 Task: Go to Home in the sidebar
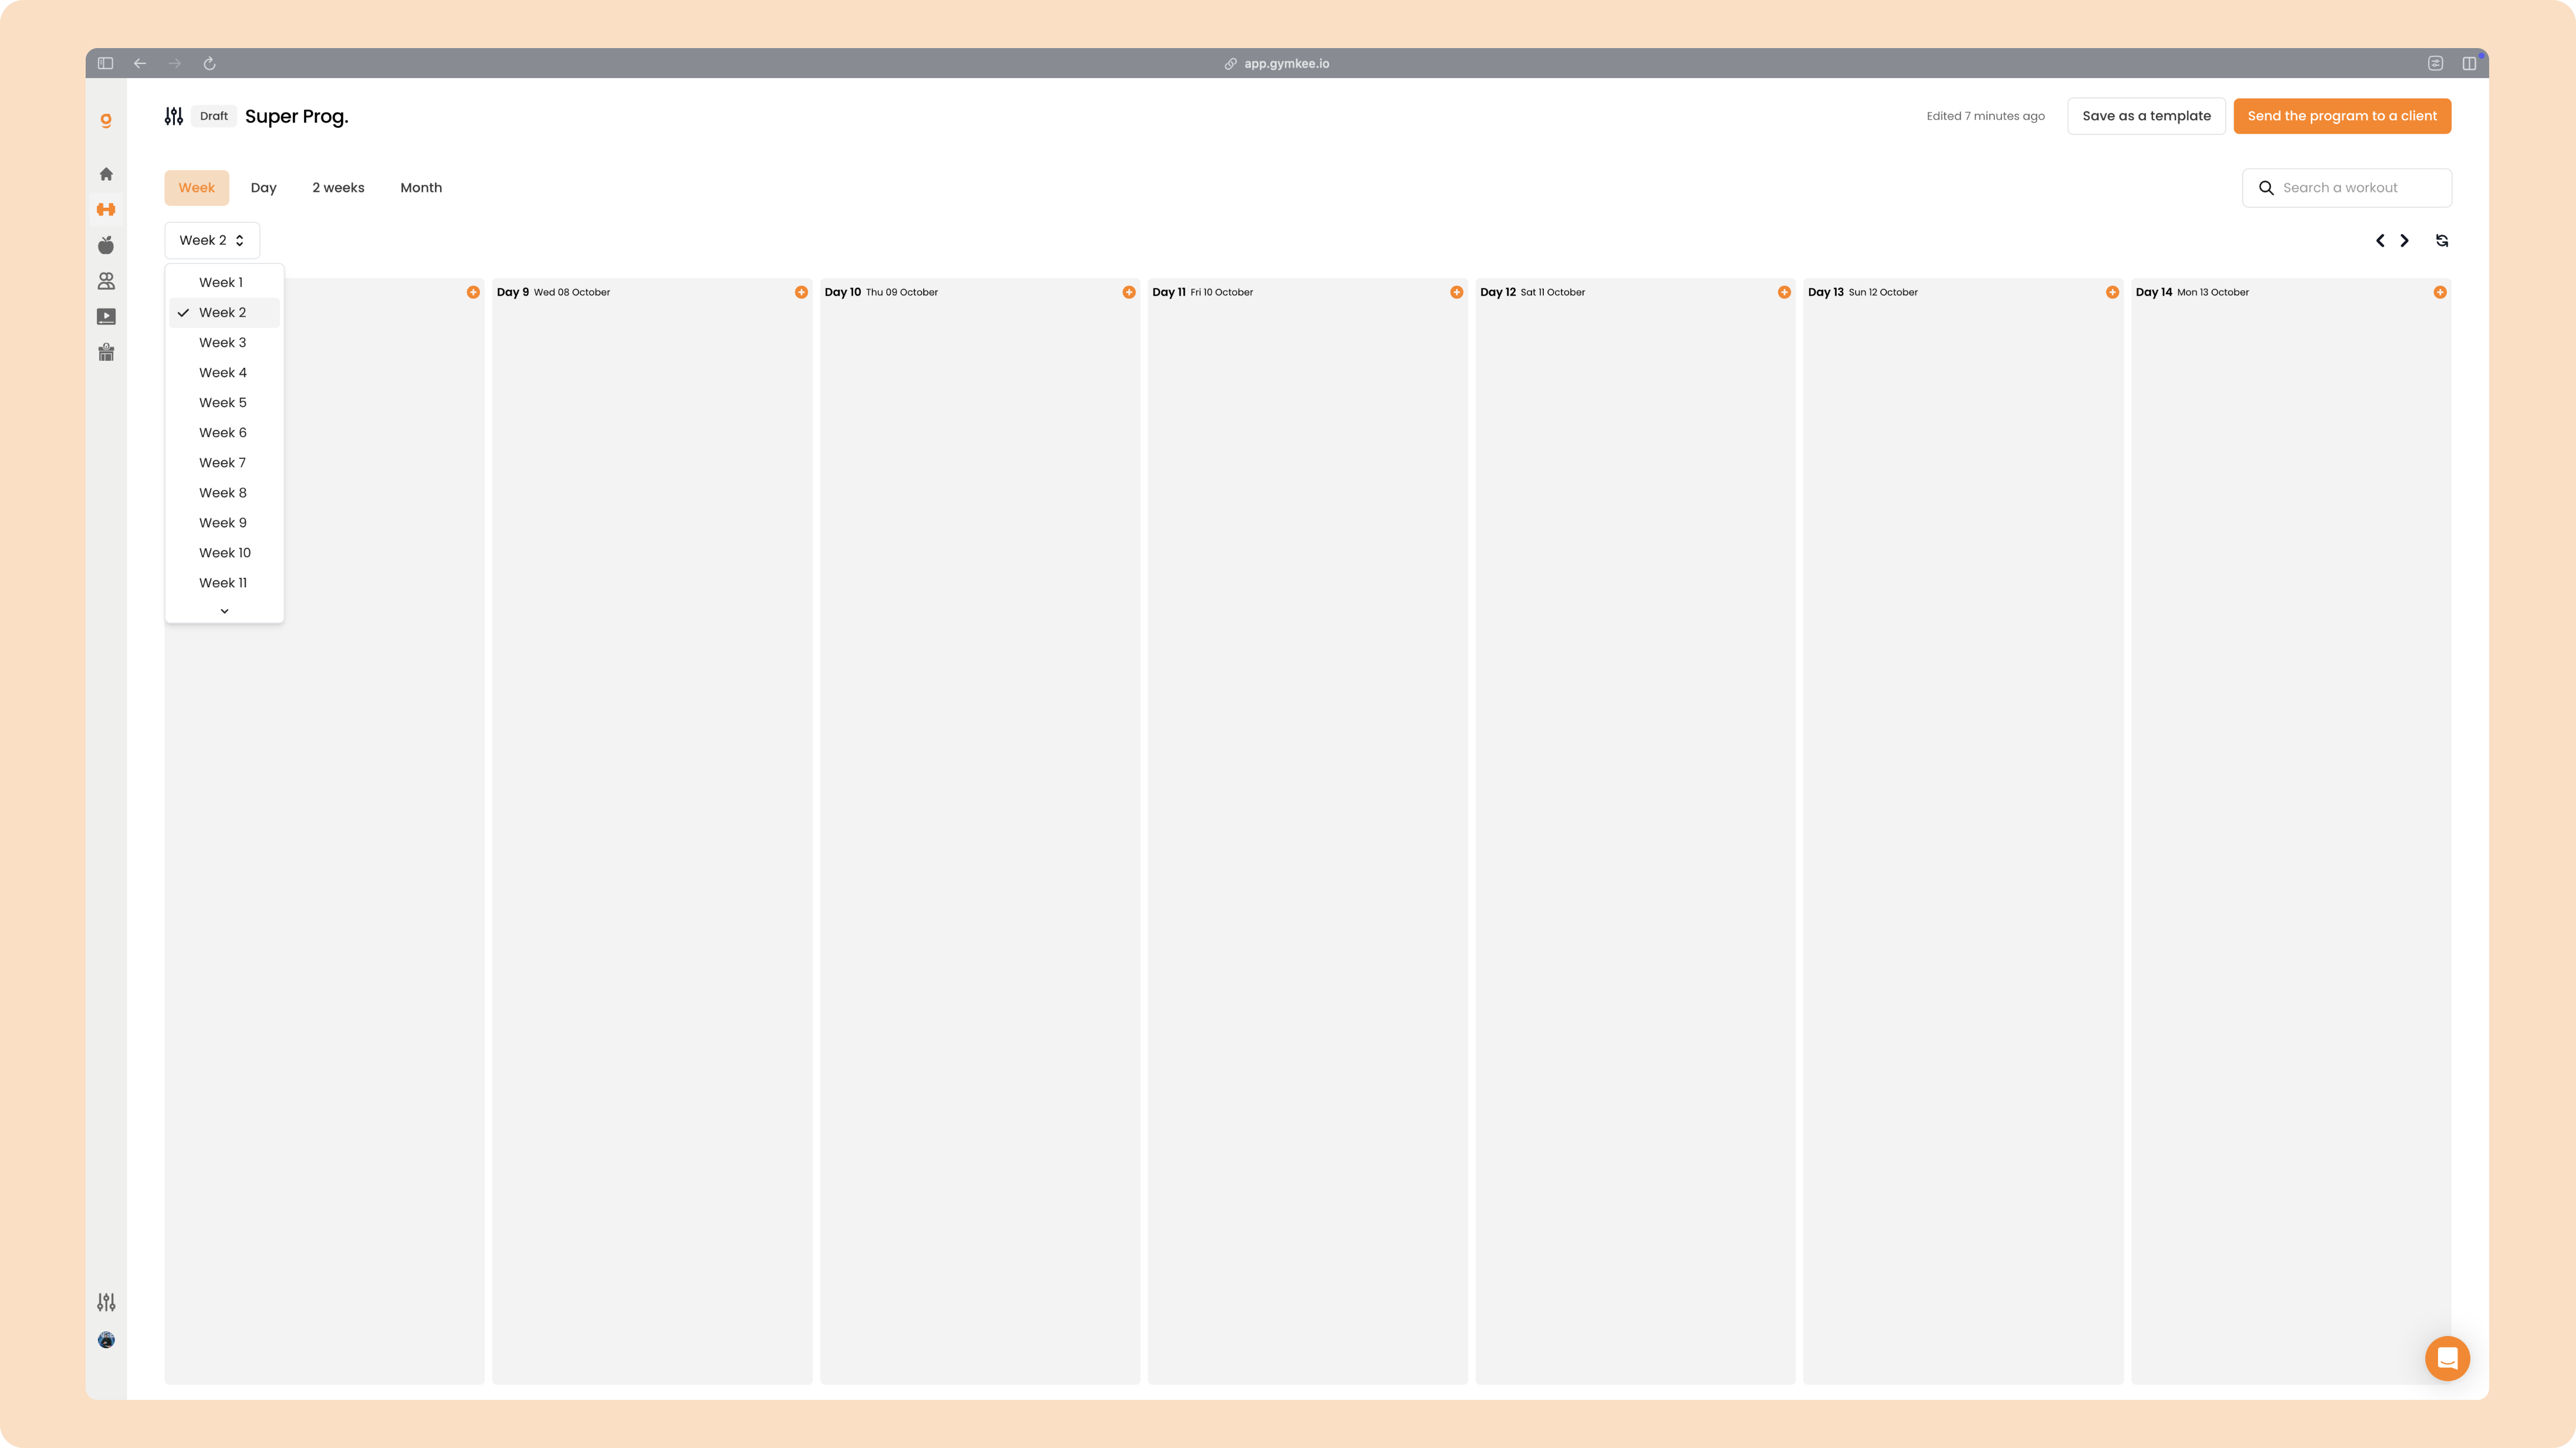106,174
